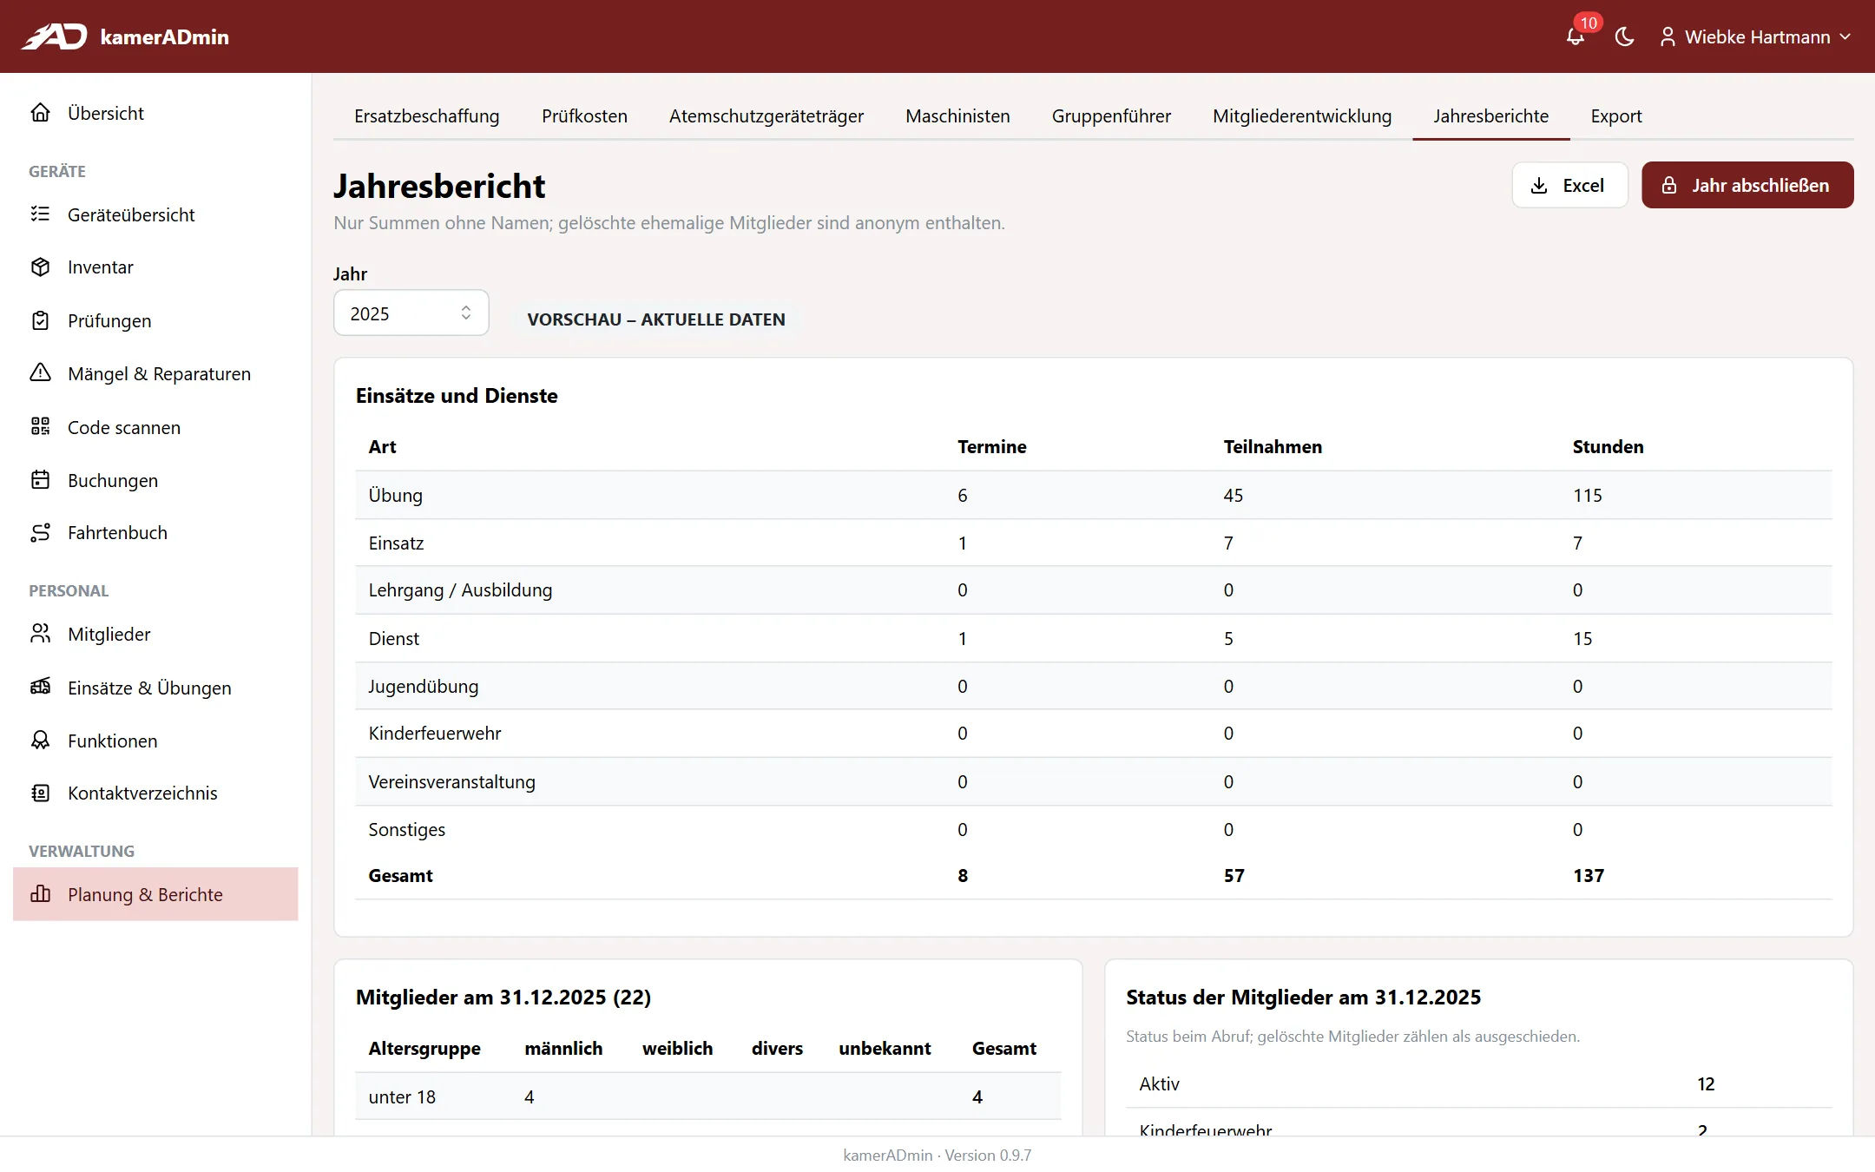This screenshot has width=1875, height=1172.
Task: Open Geräteübersicht list icon
Action: tap(41, 214)
